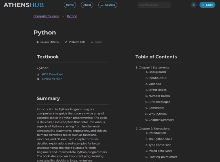Viewport: 220px width, 162px height.
Task: Select 'Background' in table of contents
Action: 157,72
